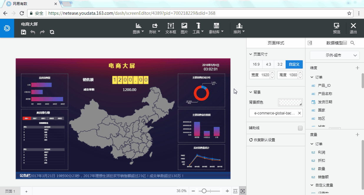The height and width of the screenshot is (195, 364).
Task: Open a new browser tab
Action: point(67,4)
